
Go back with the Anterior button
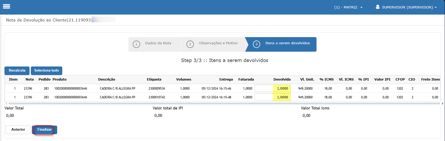tap(18, 130)
